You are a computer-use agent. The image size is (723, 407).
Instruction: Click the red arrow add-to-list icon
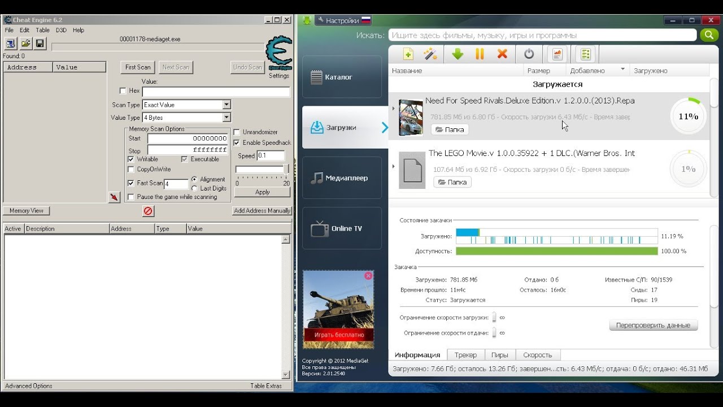tap(115, 197)
